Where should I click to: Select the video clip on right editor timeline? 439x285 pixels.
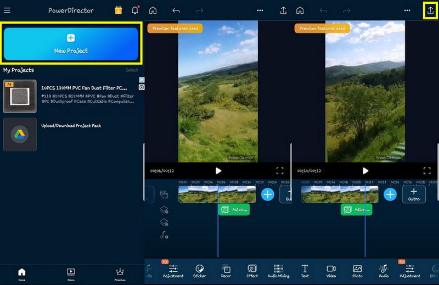click(x=340, y=194)
